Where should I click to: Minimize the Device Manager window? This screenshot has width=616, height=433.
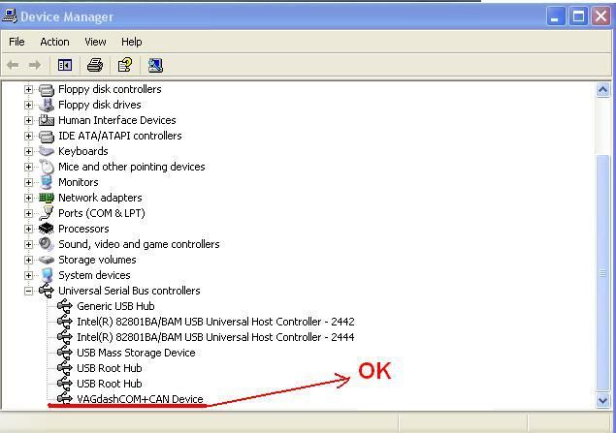[x=555, y=16]
